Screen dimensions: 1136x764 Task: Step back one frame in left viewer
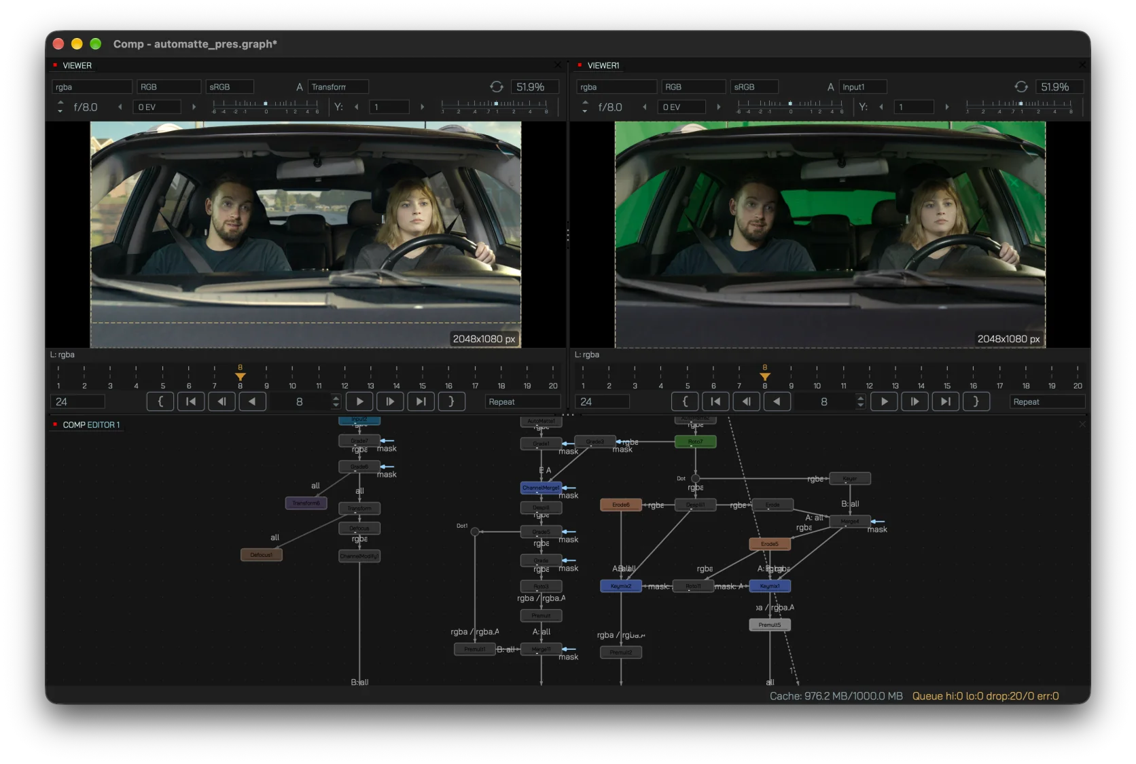221,401
